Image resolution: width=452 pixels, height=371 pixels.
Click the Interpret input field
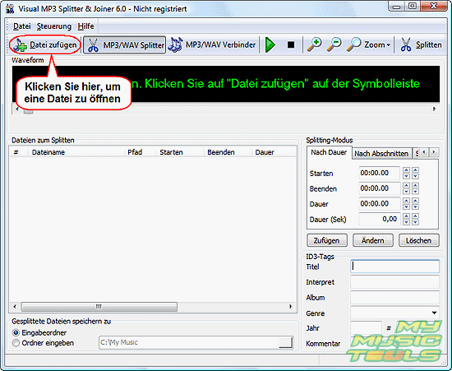(395, 282)
